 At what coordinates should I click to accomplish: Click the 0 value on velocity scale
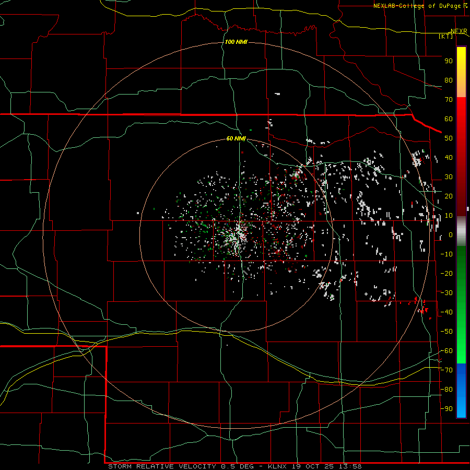(x=451, y=234)
